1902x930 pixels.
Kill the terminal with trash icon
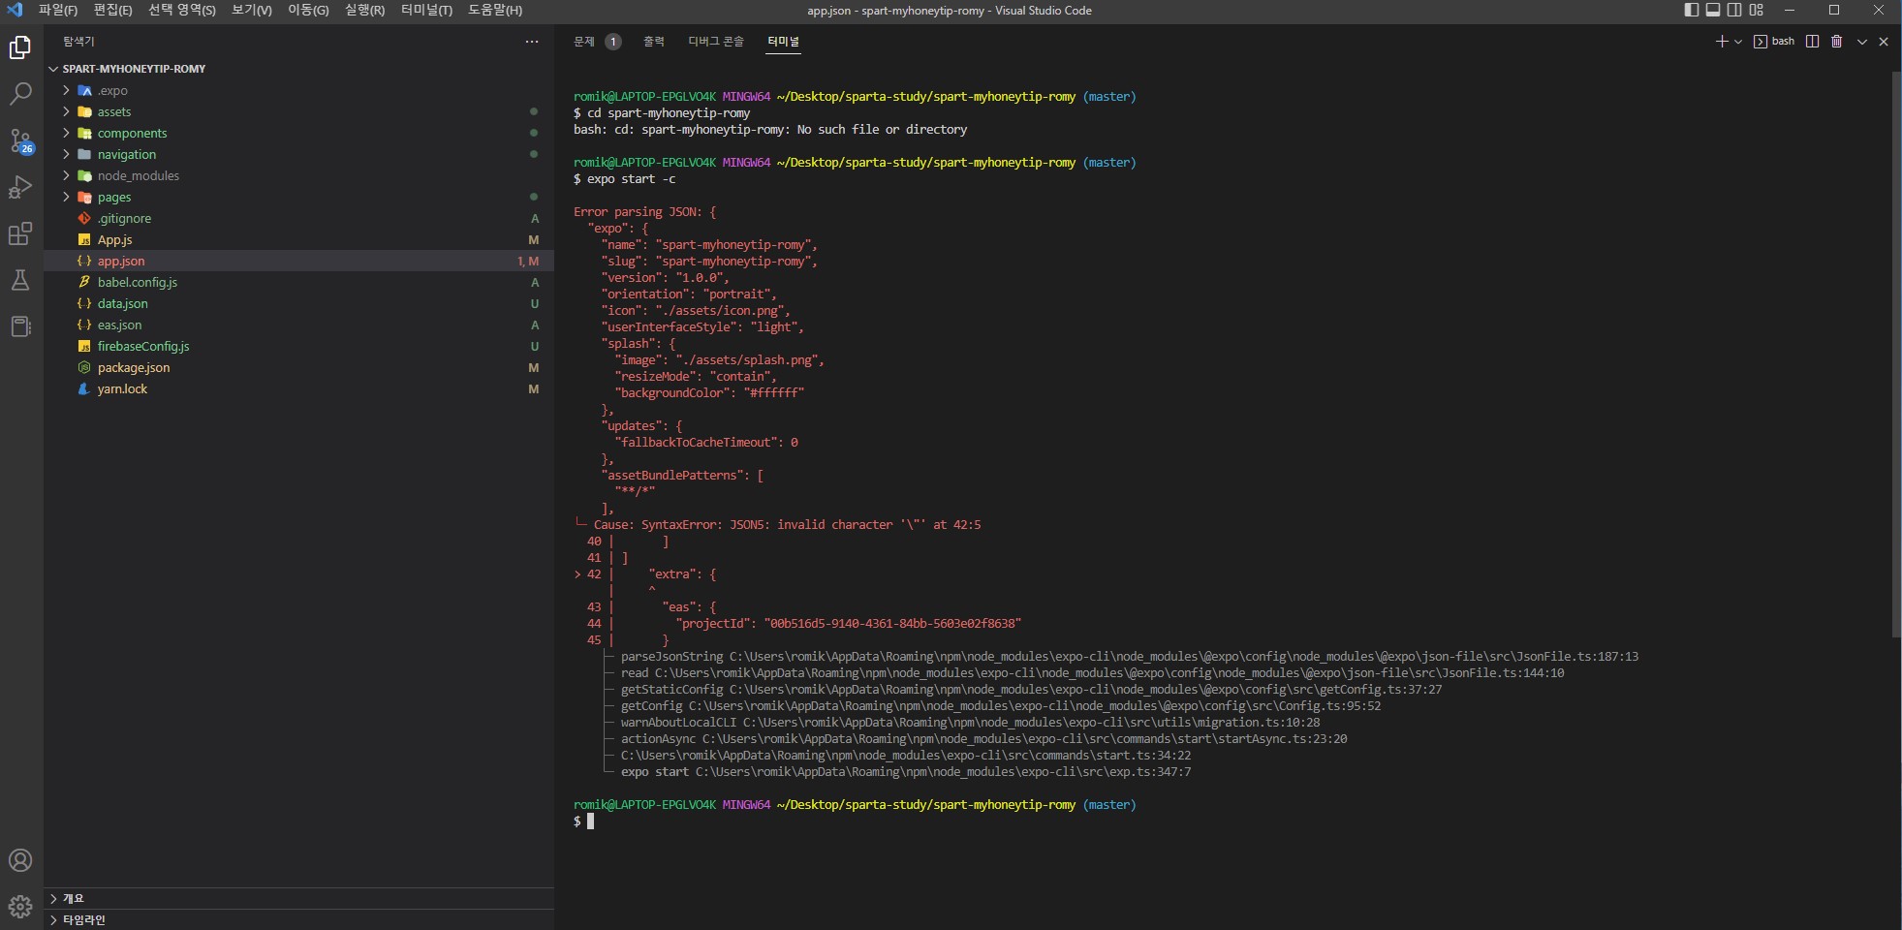pyautogui.click(x=1836, y=42)
